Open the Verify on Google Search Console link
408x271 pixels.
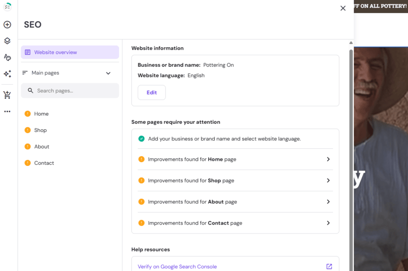click(x=177, y=266)
